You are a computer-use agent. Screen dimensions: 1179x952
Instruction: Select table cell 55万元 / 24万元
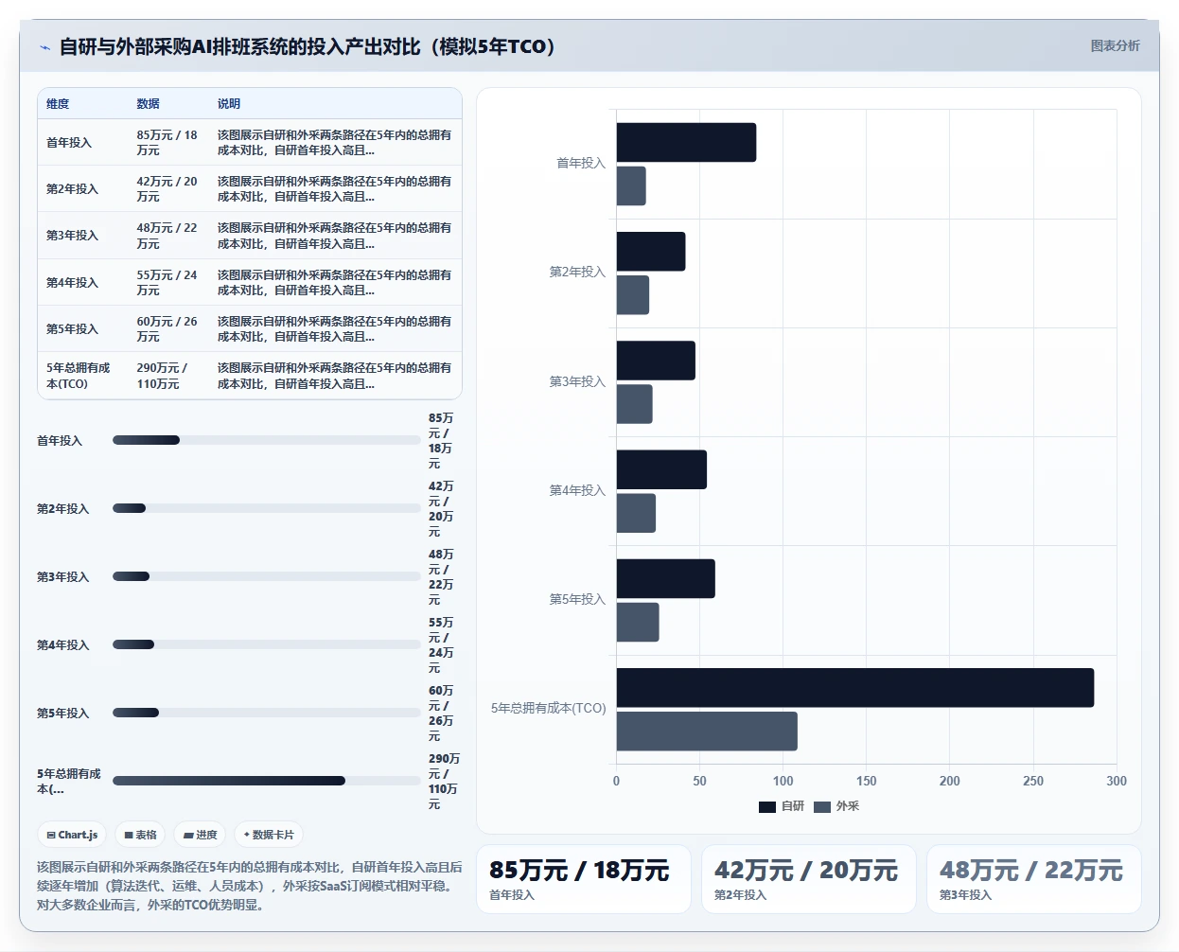[167, 283]
